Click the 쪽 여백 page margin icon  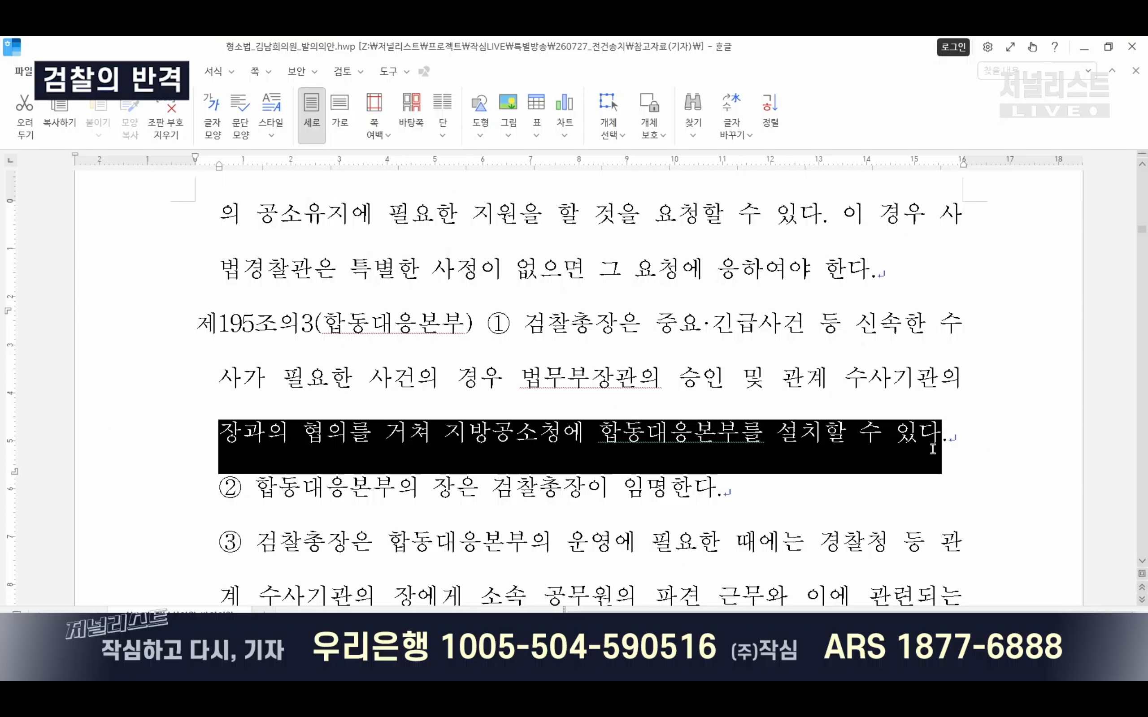coord(374,103)
